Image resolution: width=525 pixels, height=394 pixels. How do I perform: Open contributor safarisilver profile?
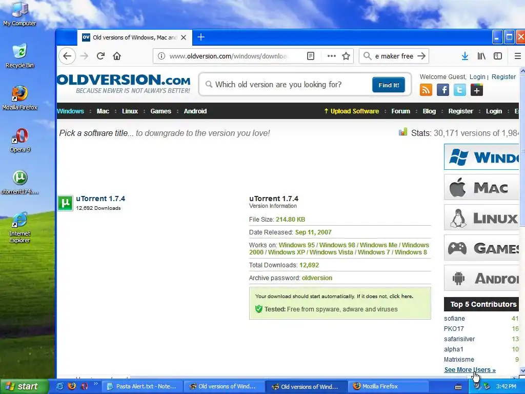coord(459,339)
